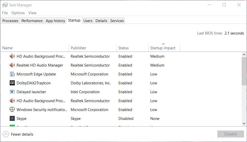Click the Startup impact sort arrow
The width and height of the screenshot is (247, 142).
pos(163,44)
